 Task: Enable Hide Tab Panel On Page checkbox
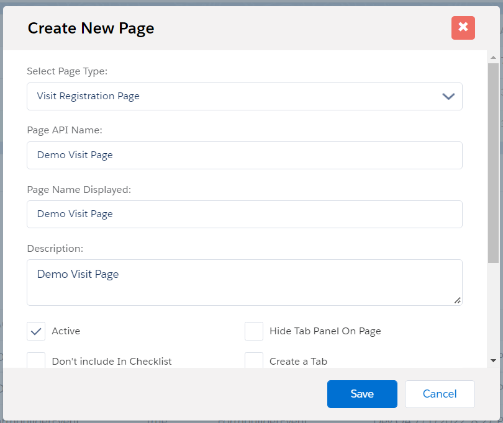pos(254,331)
